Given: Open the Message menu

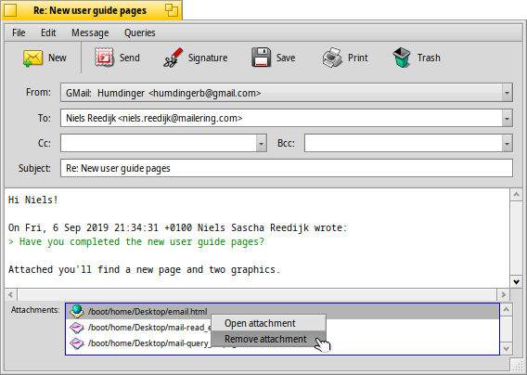Looking at the screenshot, I should pyautogui.click(x=90, y=32).
